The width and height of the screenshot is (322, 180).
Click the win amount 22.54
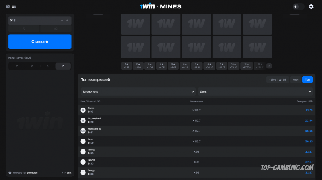[x=309, y=120]
